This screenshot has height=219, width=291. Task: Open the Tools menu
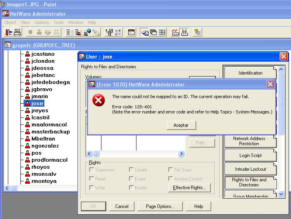pyautogui.click(x=59, y=22)
